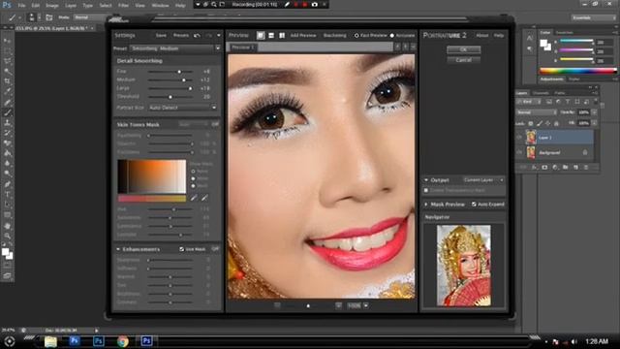The width and height of the screenshot is (620, 349).
Task: Click pencil annotate icon in recording bar
Action: tap(287, 4)
